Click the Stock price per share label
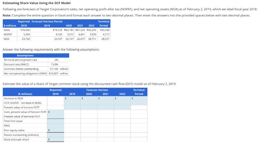Viewport: 263px width, 143px height. (x=16, y=139)
